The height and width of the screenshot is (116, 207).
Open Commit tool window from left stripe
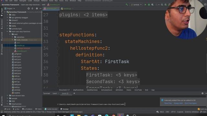[2, 36]
